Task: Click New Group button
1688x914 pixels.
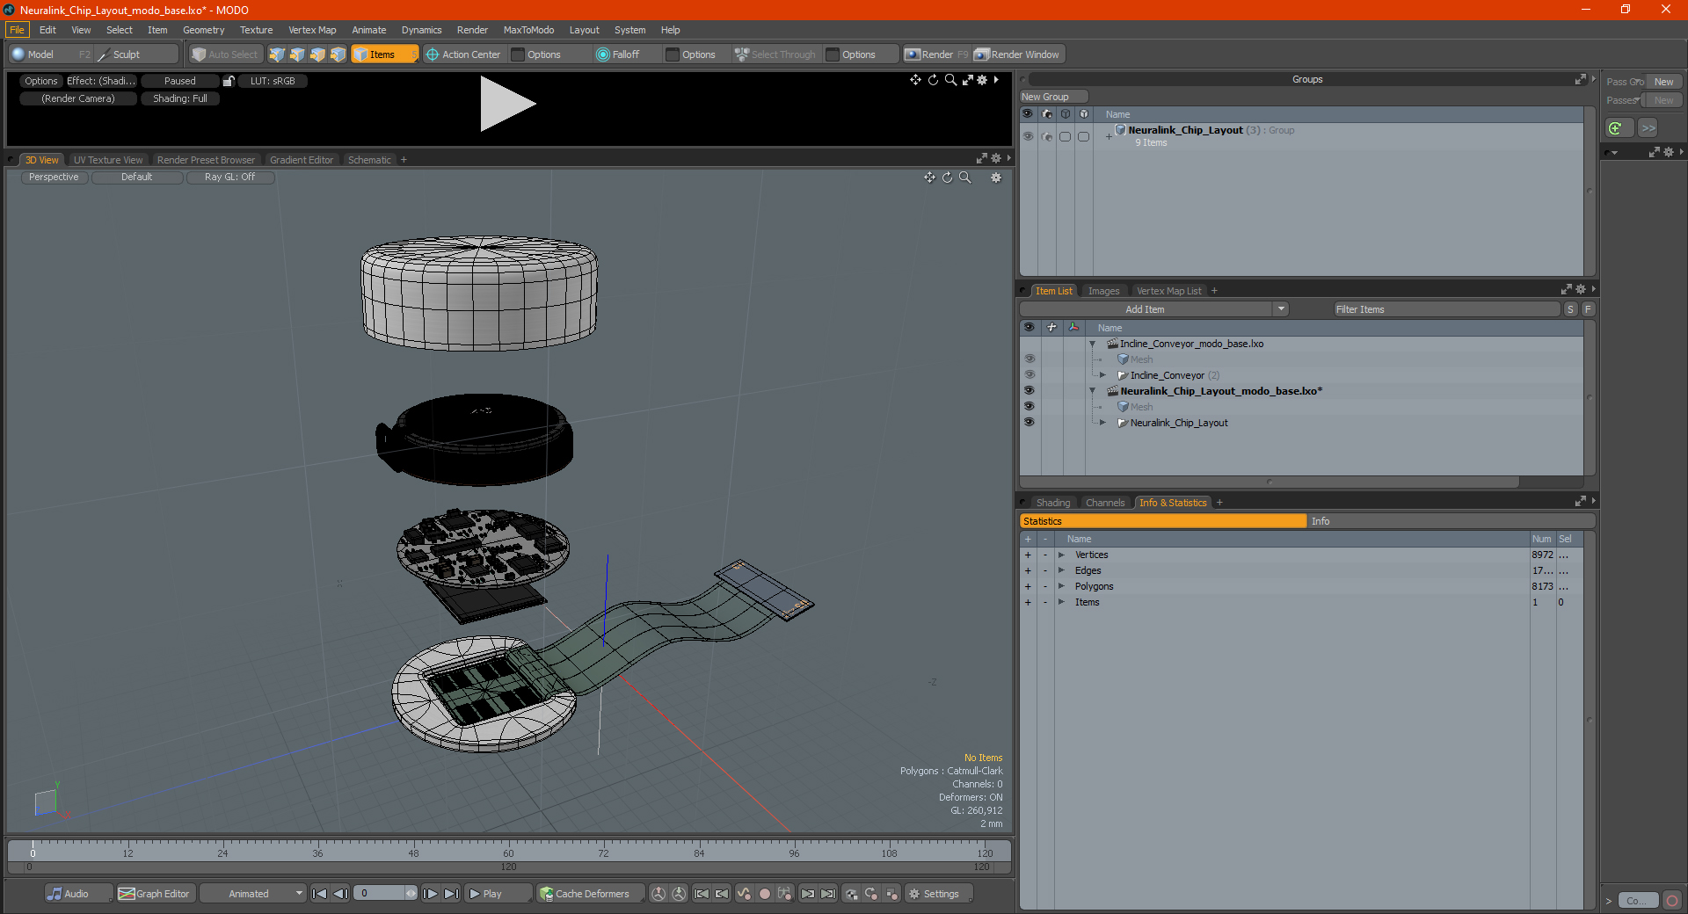Action: [x=1053, y=97]
